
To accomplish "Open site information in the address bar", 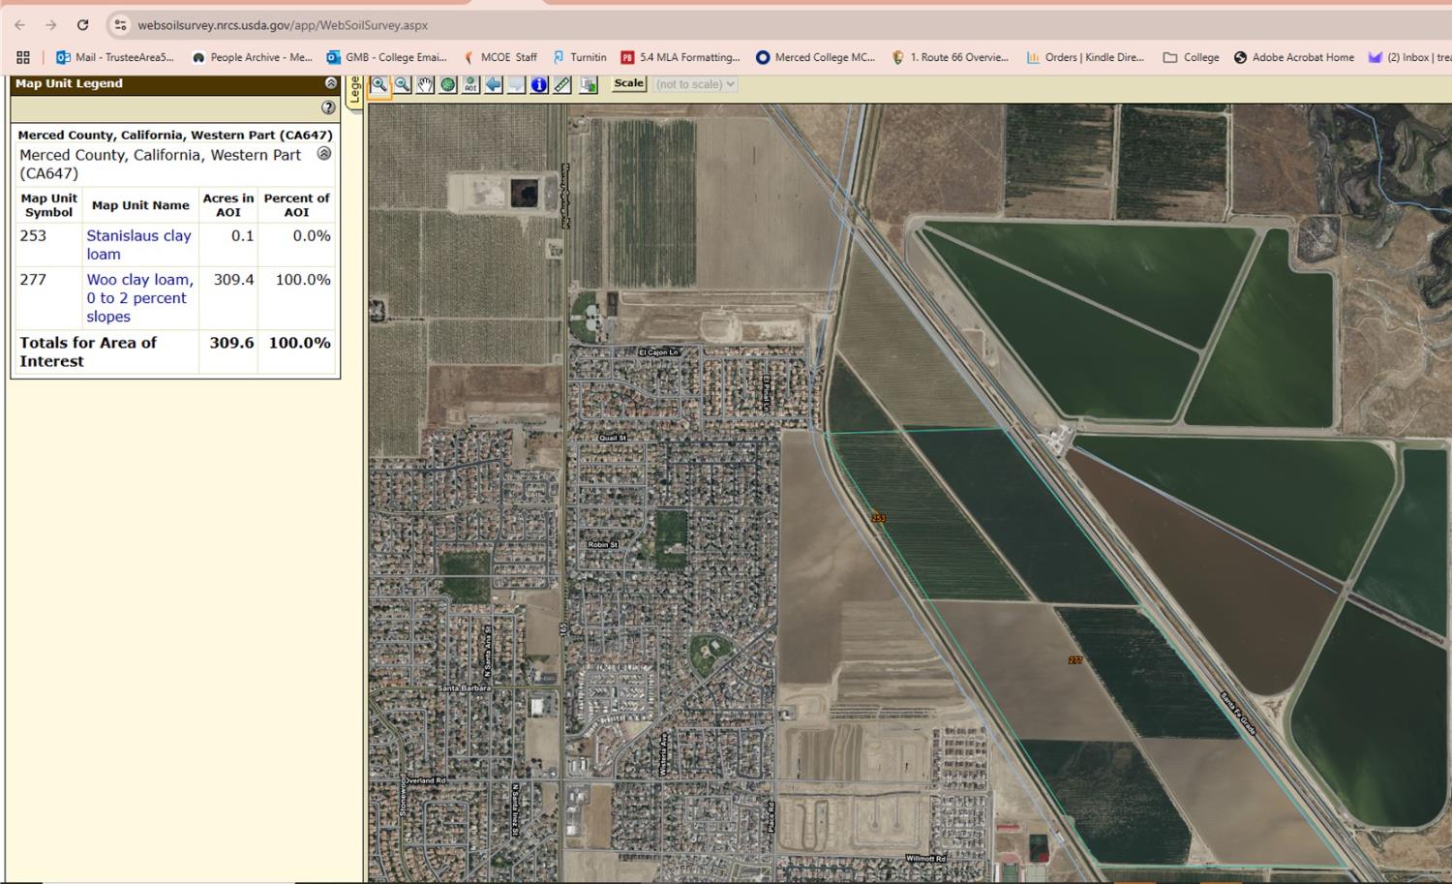I will (118, 25).
